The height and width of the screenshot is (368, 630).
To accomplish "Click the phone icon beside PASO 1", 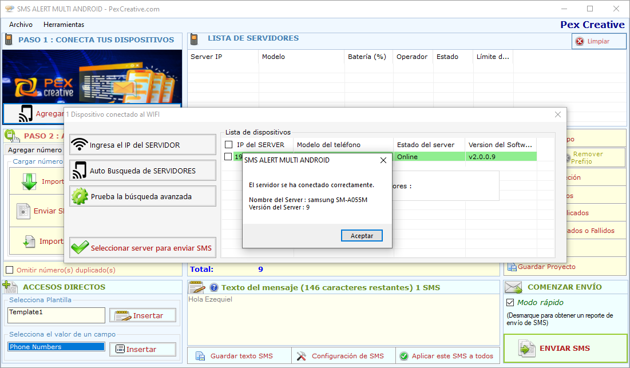I will [x=9, y=39].
